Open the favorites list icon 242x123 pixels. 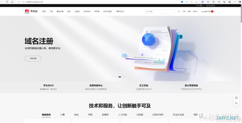pos(219,2)
